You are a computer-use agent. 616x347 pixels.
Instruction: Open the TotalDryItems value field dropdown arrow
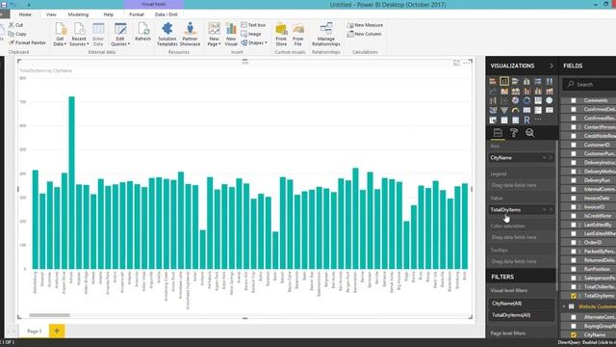[x=545, y=210]
